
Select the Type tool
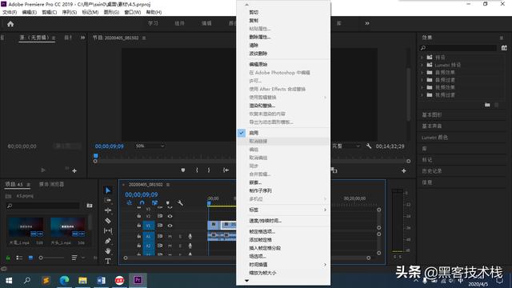click(x=108, y=261)
